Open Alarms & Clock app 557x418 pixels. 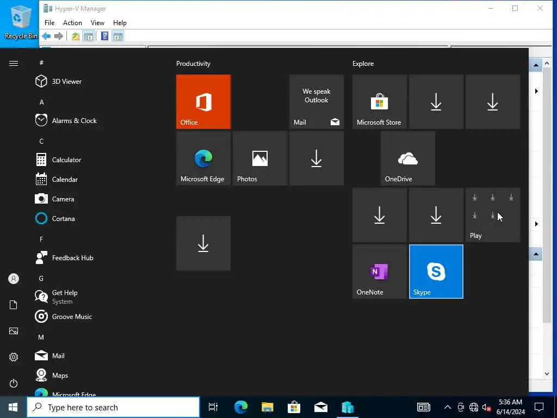(96, 120)
